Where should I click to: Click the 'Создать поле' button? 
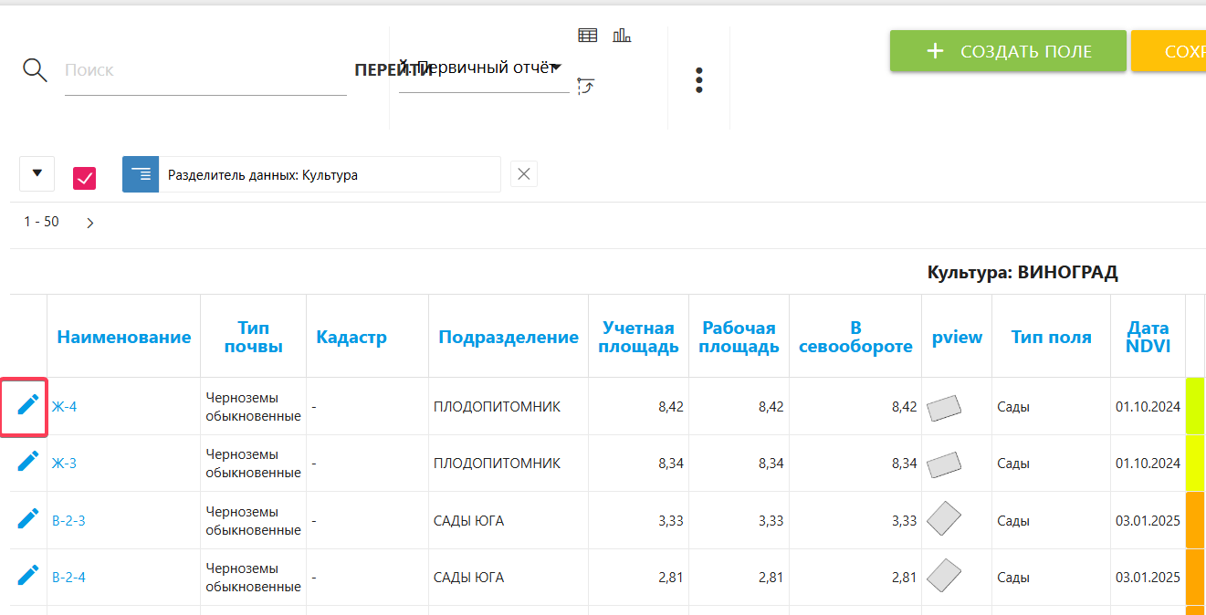[x=1008, y=51]
